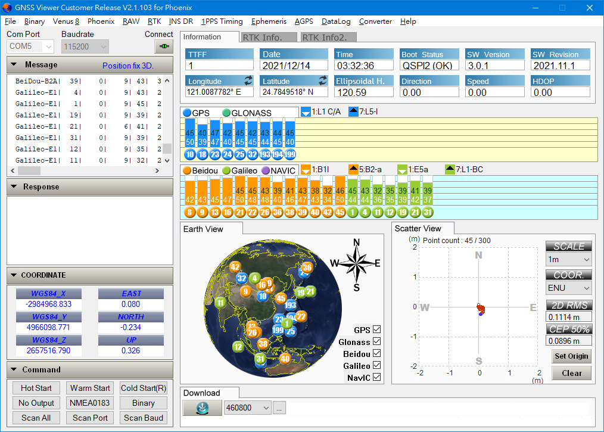The height and width of the screenshot is (432, 604).
Task: Click the green Connect port icon
Action: (x=163, y=46)
